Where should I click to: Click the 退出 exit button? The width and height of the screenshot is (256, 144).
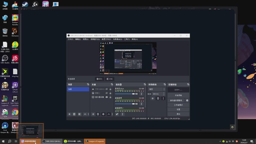click(x=178, y=114)
